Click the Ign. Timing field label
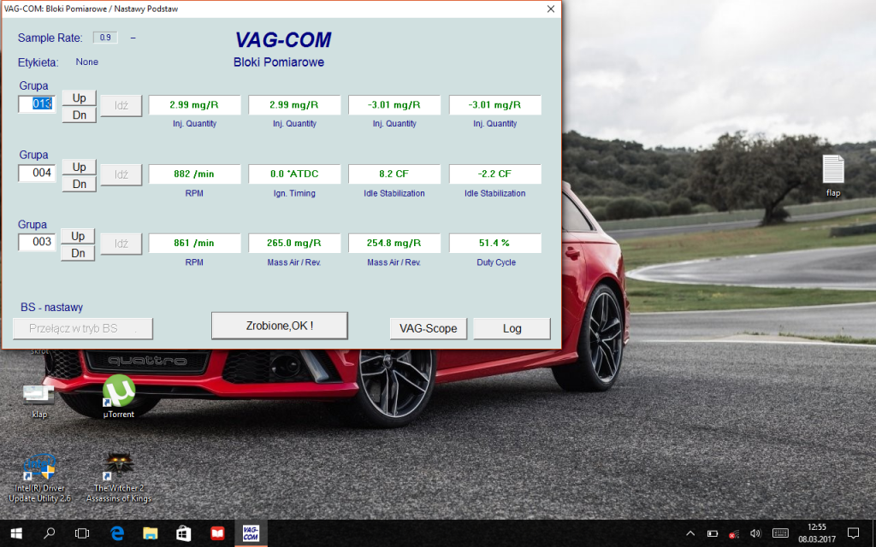Viewport: 876px width, 547px height. [294, 193]
